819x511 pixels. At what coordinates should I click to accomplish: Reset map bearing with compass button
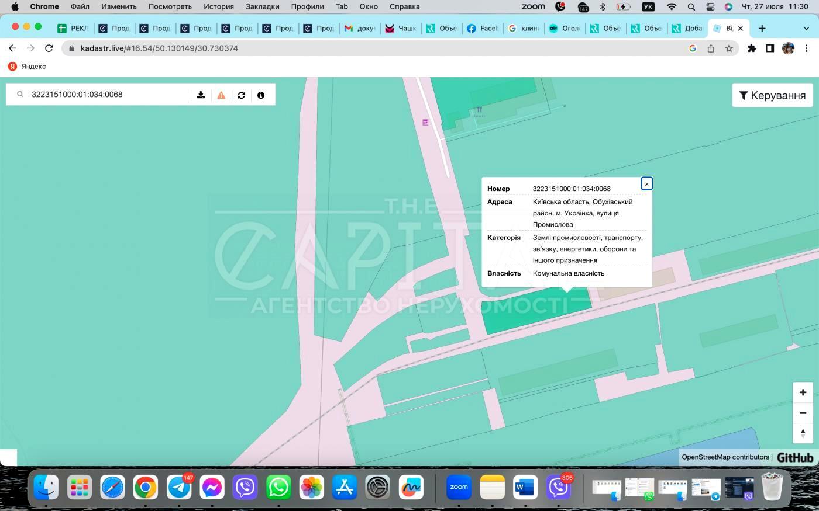(x=803, y=433)
